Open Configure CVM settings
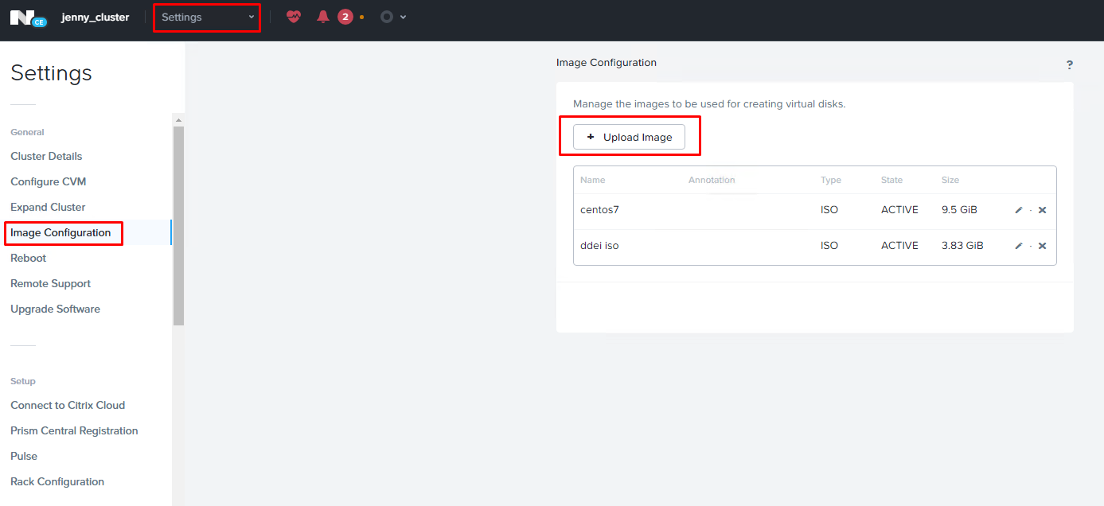 pos(48,182)
